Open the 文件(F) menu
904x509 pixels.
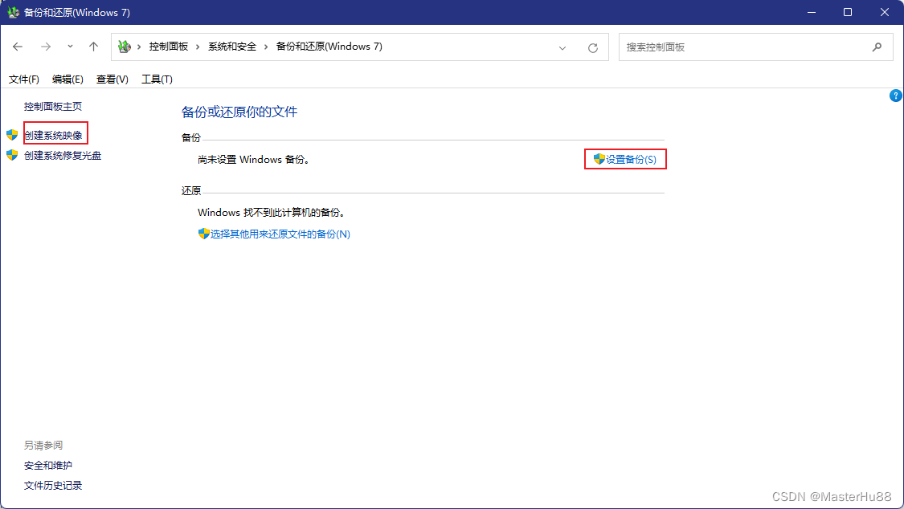tap(23, 79)
